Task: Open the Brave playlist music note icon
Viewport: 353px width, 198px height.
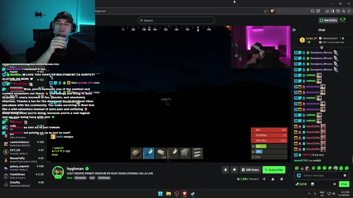Action: [327, 11]
